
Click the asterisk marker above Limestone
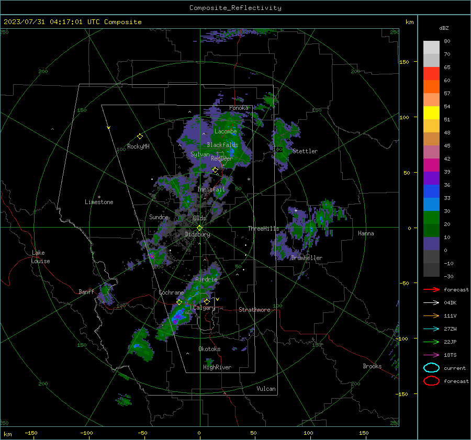[x=99, y=197]
